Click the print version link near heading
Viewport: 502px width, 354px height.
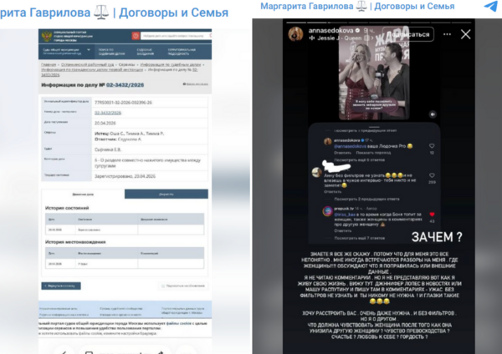coord(195,84)
